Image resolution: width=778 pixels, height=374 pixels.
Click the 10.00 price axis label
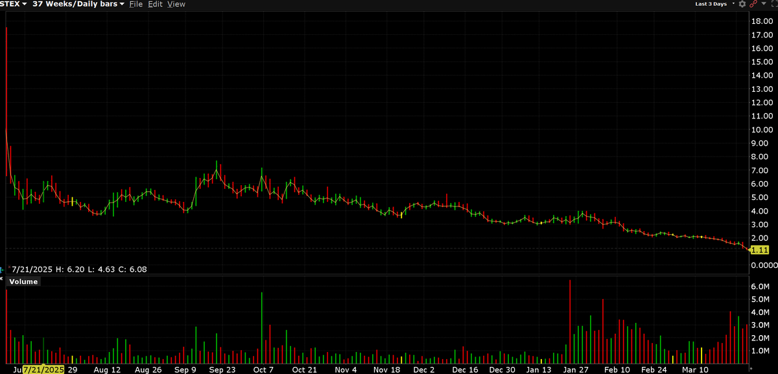coord(762,129)
